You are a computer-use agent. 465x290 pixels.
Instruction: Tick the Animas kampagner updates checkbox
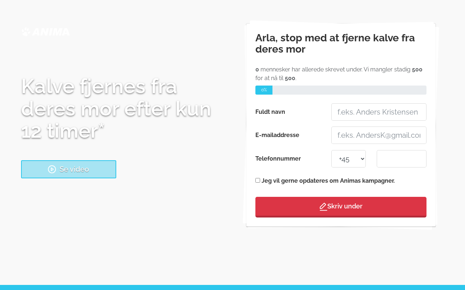click(258, 181)
